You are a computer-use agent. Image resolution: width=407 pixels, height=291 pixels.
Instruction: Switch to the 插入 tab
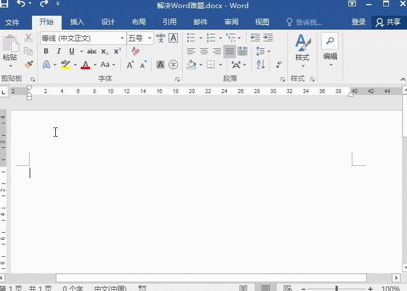click(77, 22)
